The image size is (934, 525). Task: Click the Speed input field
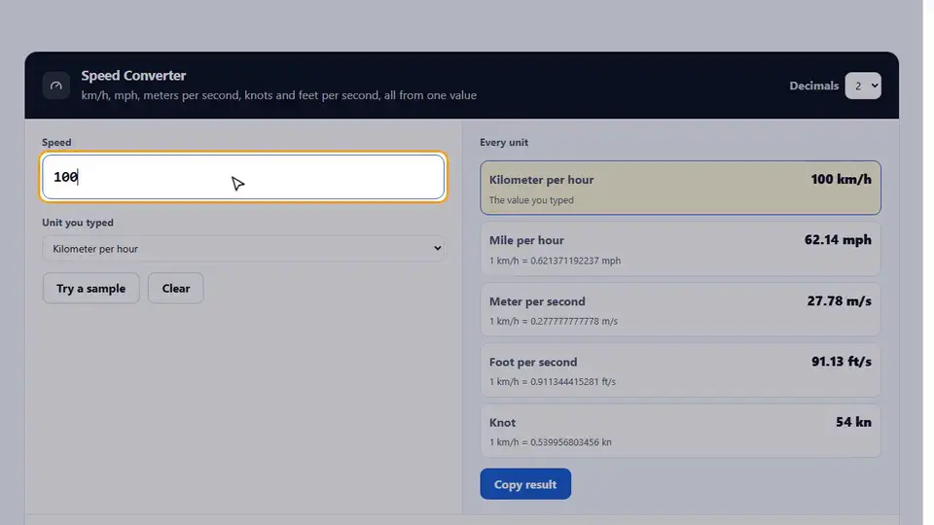243,177
